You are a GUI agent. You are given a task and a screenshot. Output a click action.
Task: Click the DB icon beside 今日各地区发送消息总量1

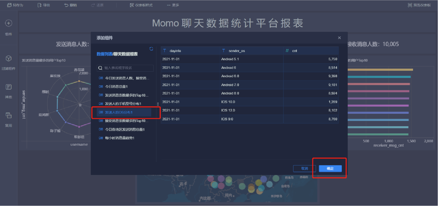(x=101, y=130)
